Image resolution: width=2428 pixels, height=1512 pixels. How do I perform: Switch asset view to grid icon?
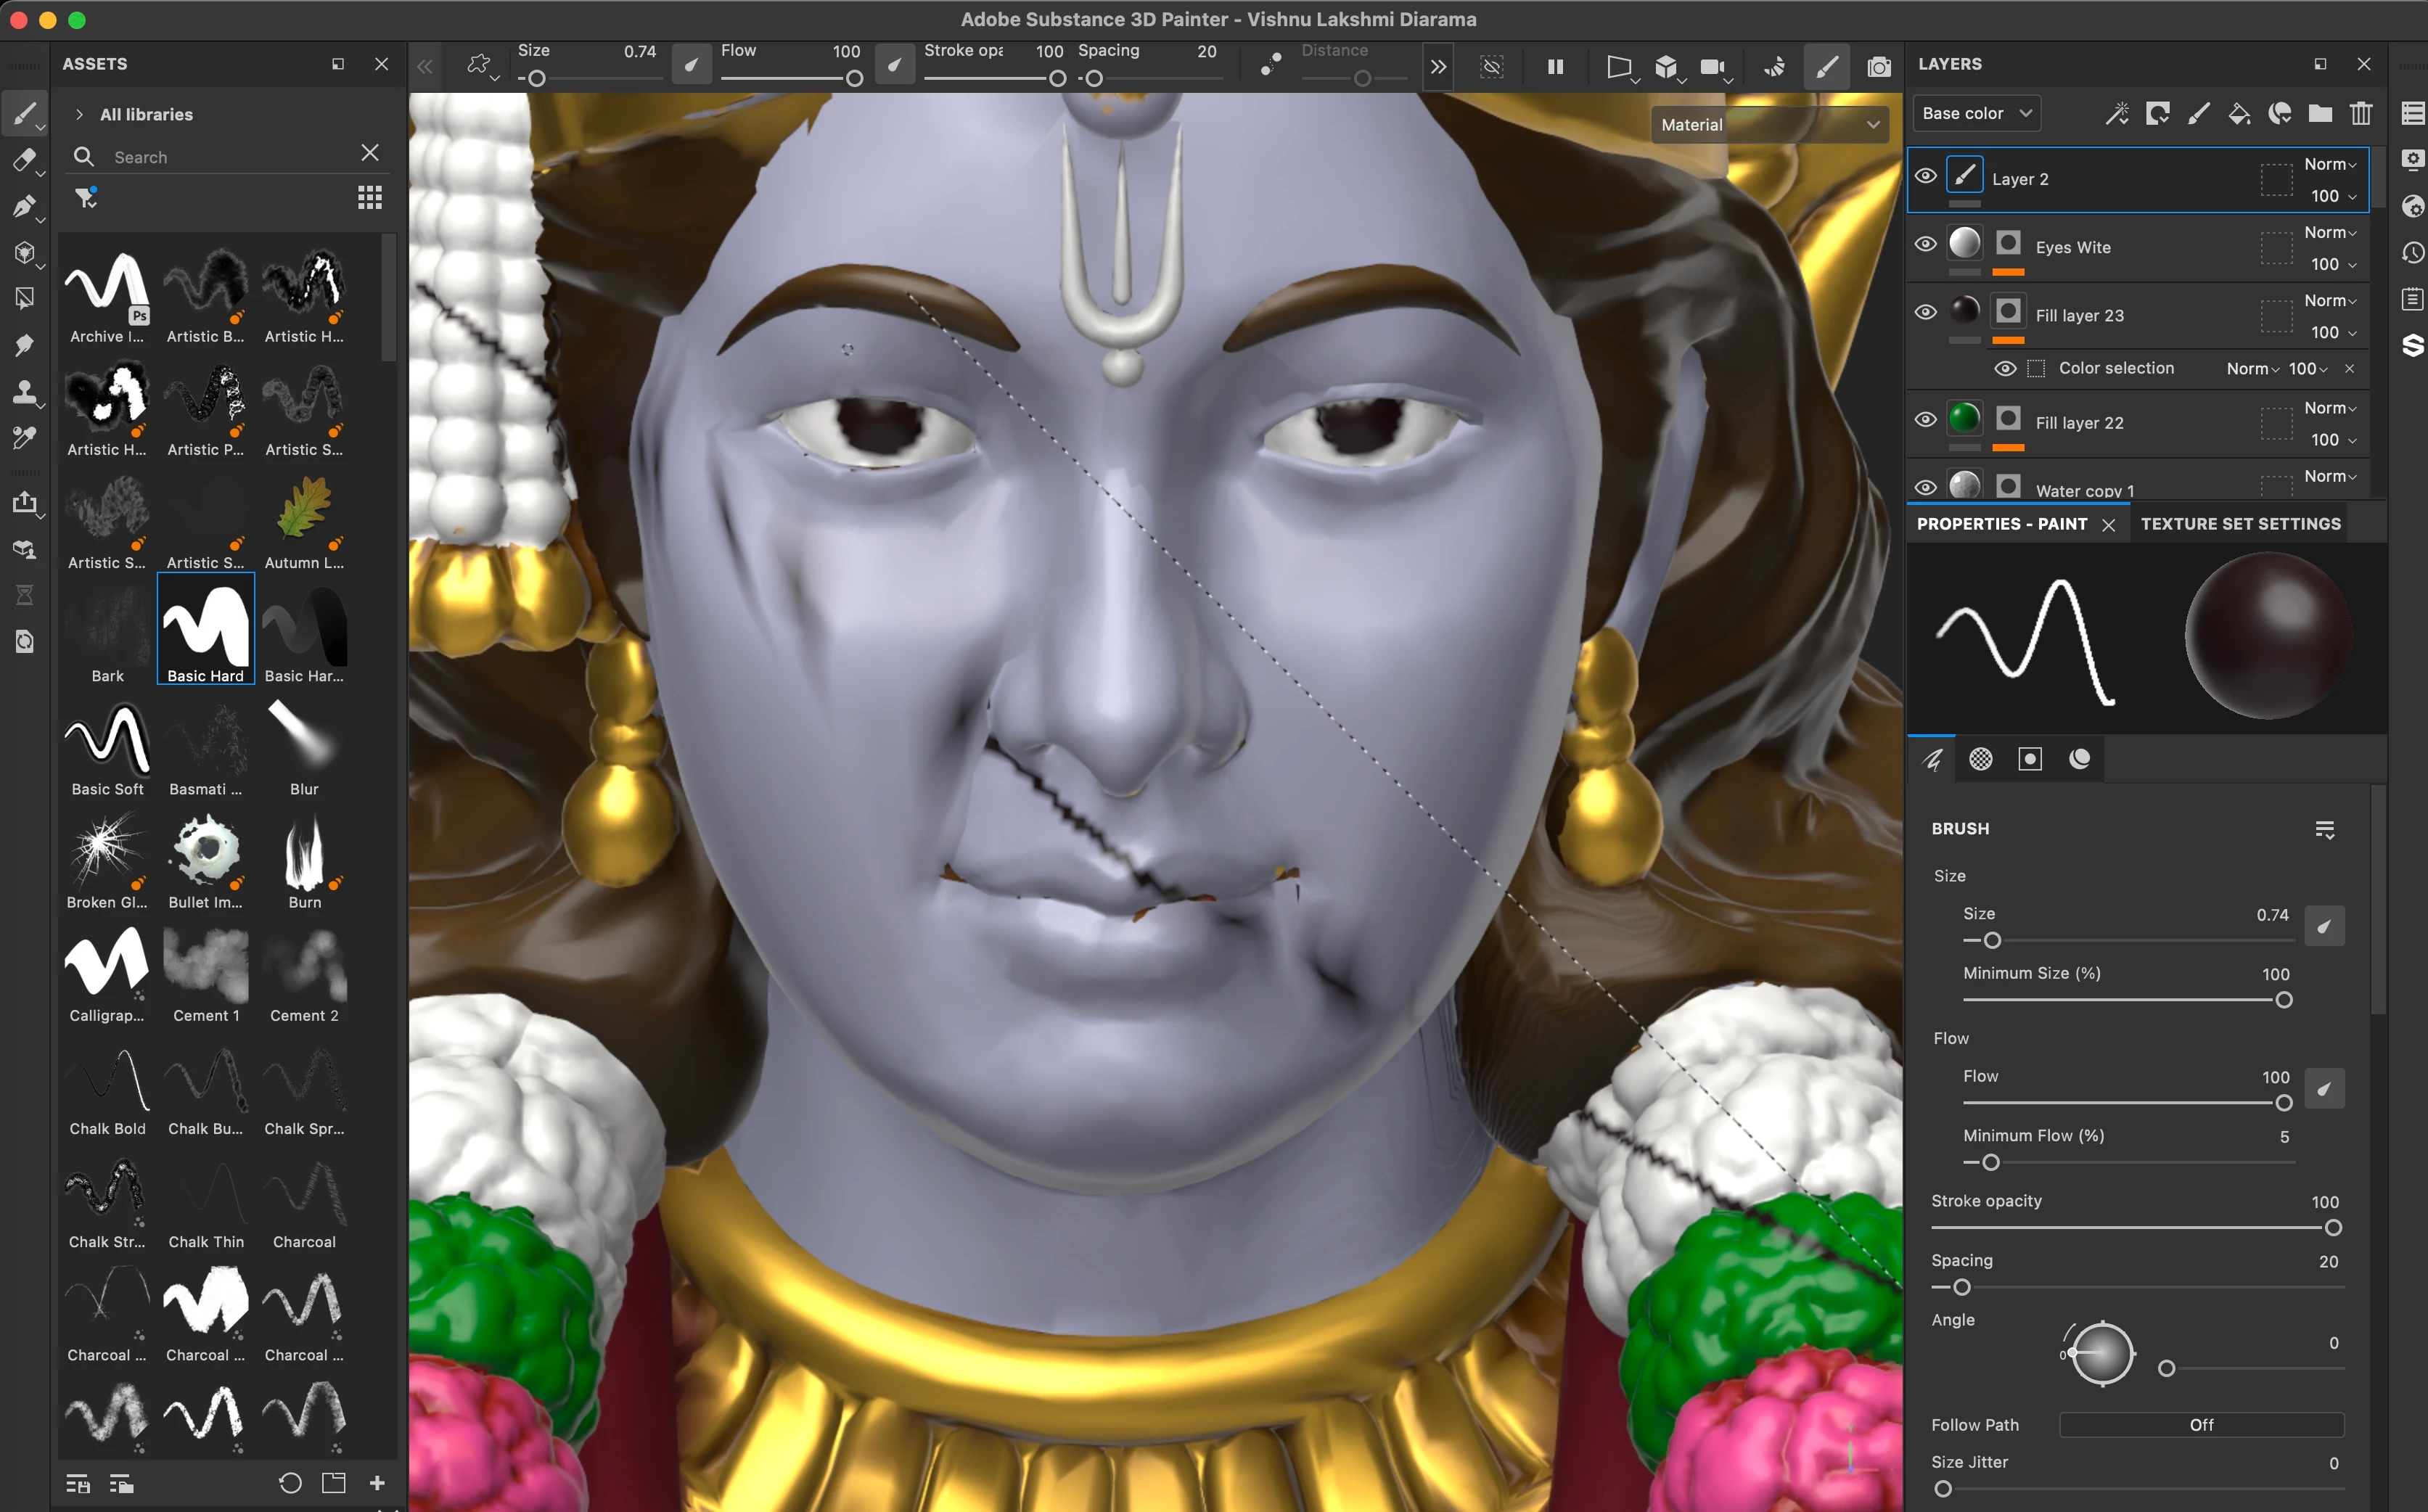(x=369, y=197)
